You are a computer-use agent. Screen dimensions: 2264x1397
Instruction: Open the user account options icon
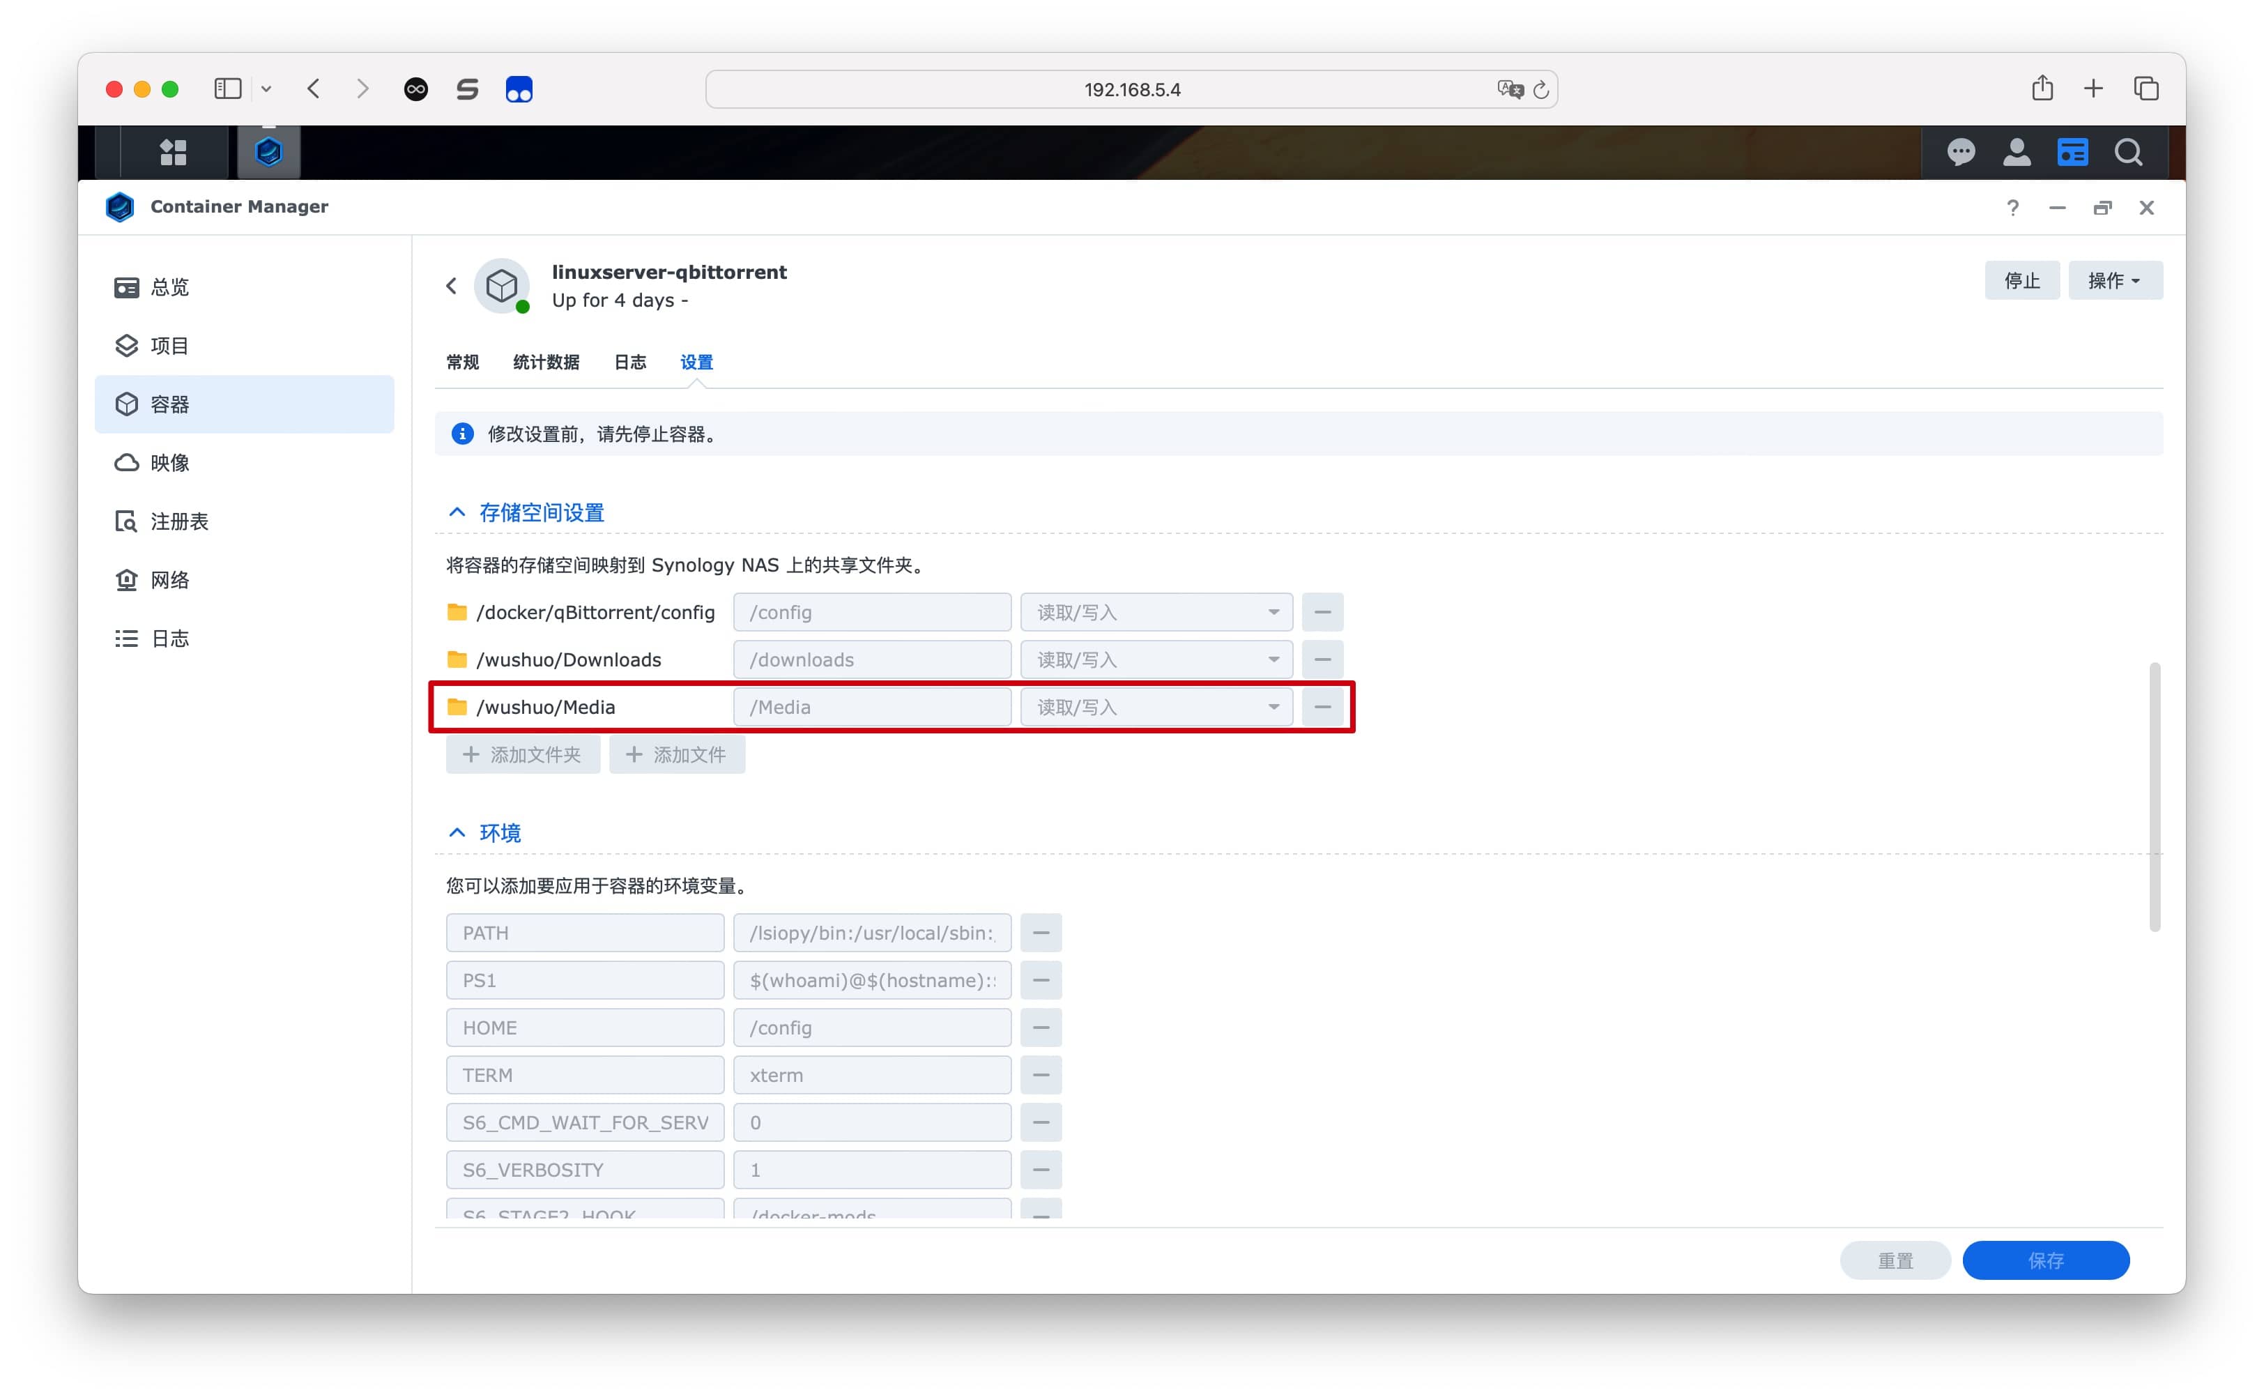(2016, 151)
